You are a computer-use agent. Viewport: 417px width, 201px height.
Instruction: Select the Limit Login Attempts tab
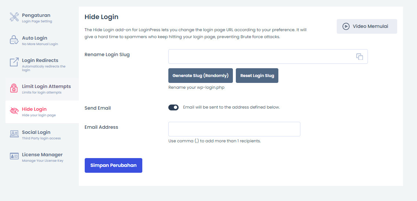coord(46,87)
